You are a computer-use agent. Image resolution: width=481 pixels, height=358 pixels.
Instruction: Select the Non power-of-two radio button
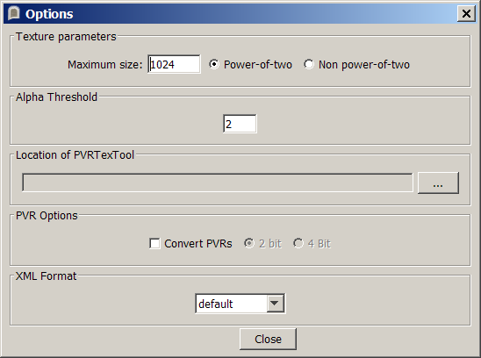click(309, 64)
